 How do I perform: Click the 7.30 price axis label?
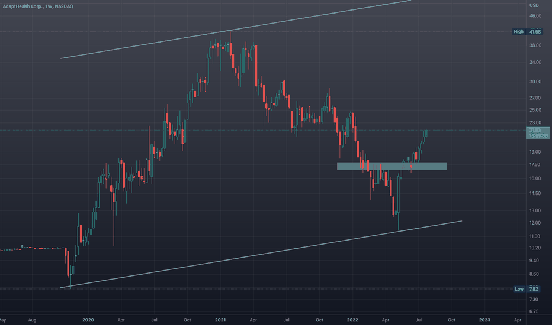534,300
